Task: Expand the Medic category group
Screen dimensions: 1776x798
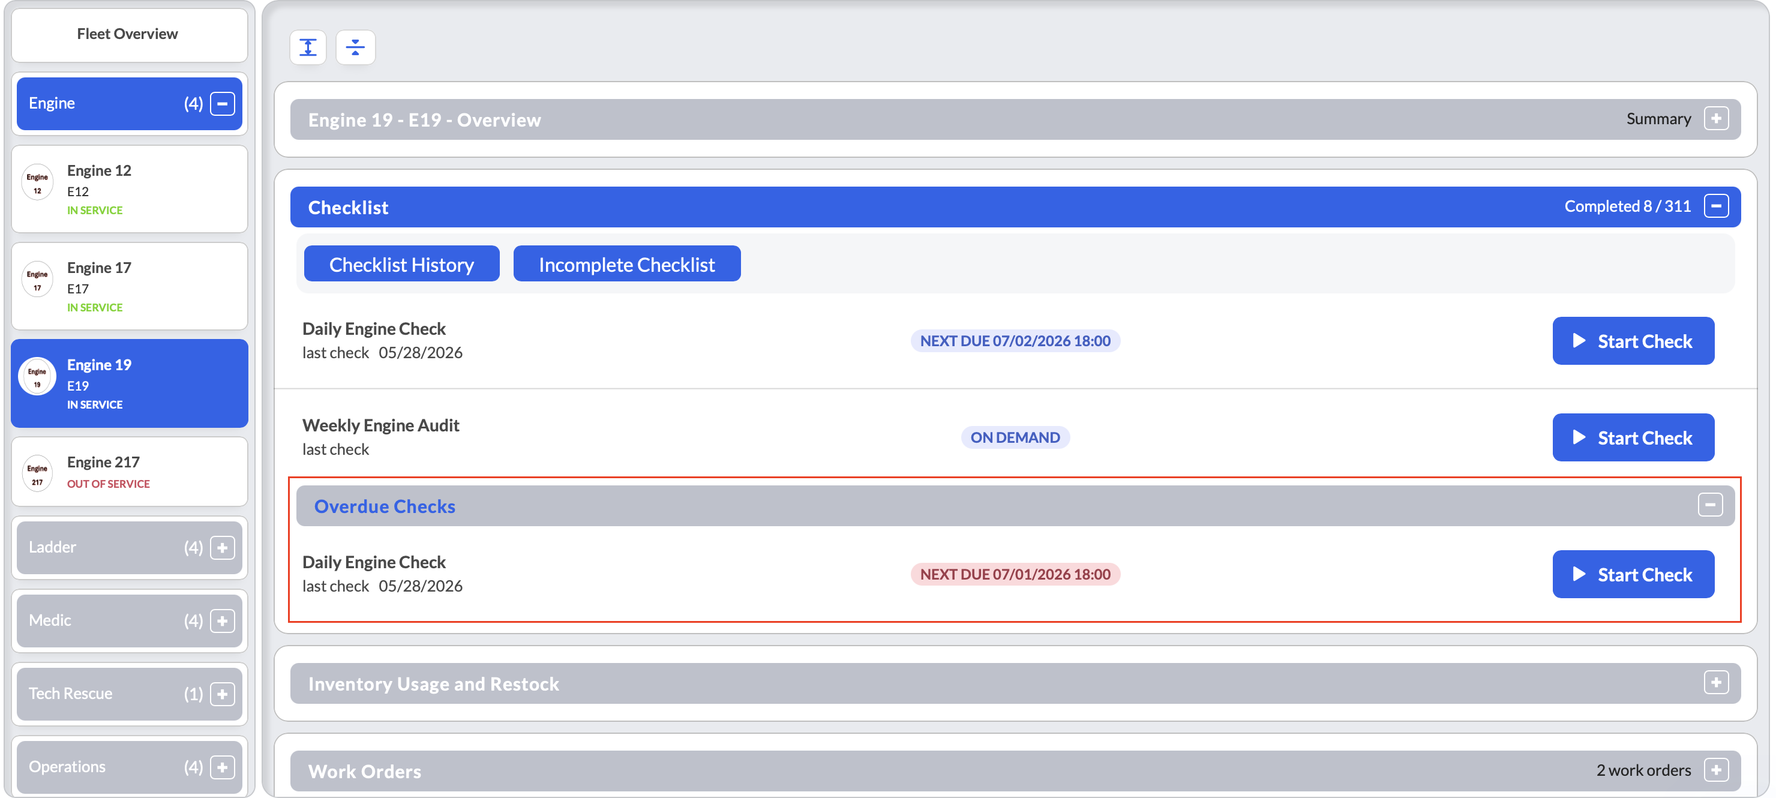Action: [x=222, y=621]
